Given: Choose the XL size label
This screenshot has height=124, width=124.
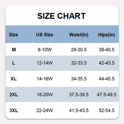Looking at the screenshot, I should 14,79.
